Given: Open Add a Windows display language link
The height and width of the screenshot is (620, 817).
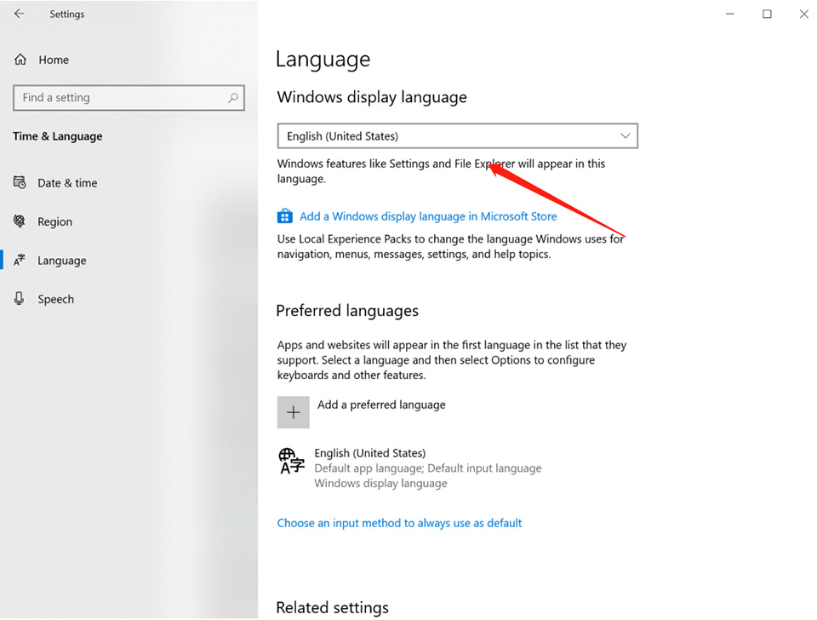Looking at the screenshot, I should [428, 216].
